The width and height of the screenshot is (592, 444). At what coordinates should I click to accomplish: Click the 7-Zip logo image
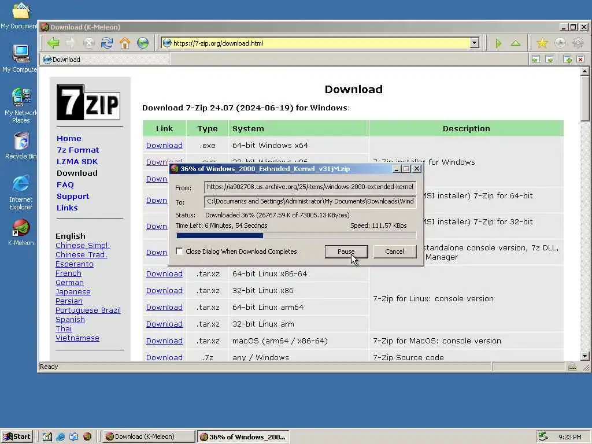pyautogui.click(x=88, y=102)
